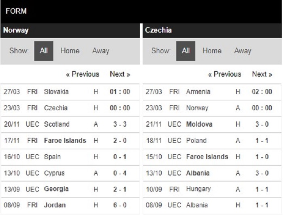Open Czechia's Poland 1-1 result

pos(212,141)
